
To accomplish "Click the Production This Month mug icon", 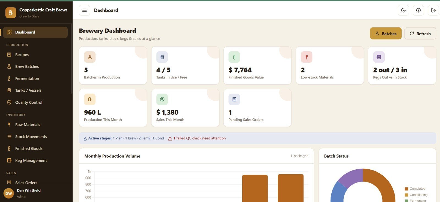I will (90, 99).
